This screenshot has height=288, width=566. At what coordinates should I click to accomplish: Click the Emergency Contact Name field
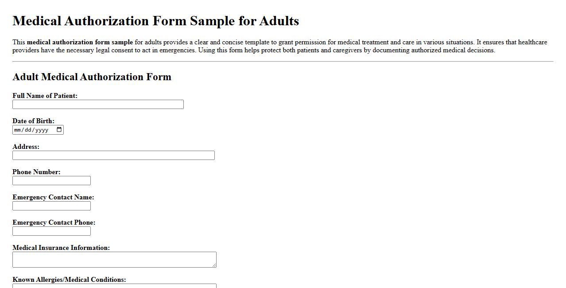[x=51, y=206]
